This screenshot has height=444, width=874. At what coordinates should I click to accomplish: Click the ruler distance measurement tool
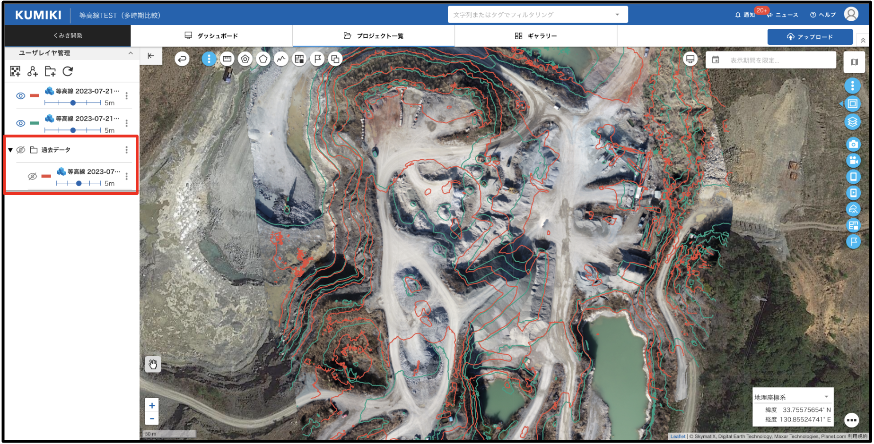(227, 59)
